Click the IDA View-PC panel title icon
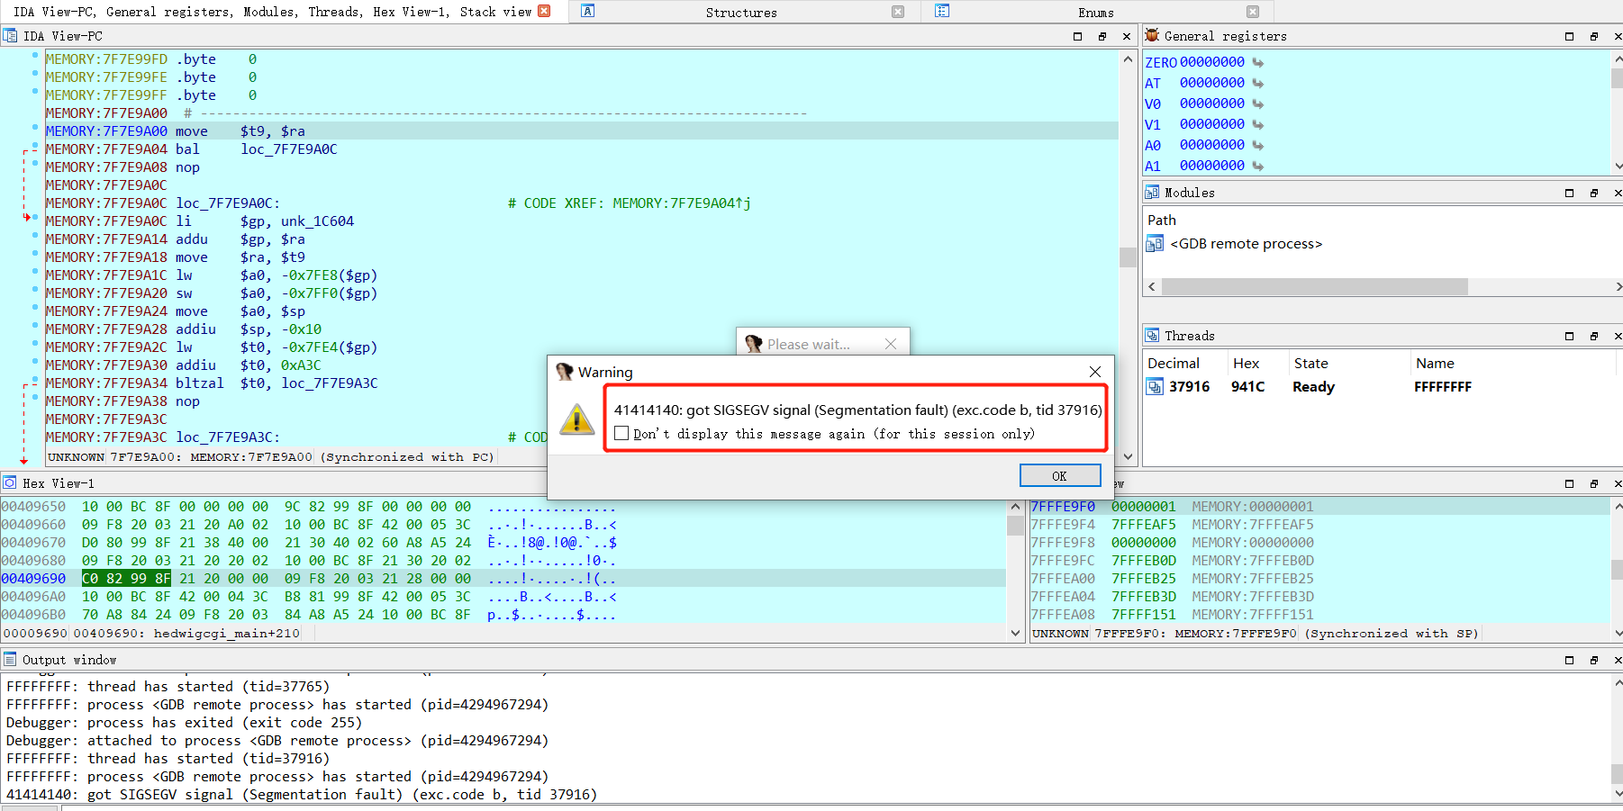Viewport: 1623px width, 811px height. click(x=10, y=36)
